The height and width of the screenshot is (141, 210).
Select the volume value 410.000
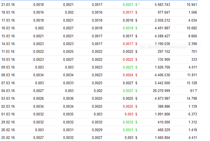pyautogui.click(x=164, y=122)
